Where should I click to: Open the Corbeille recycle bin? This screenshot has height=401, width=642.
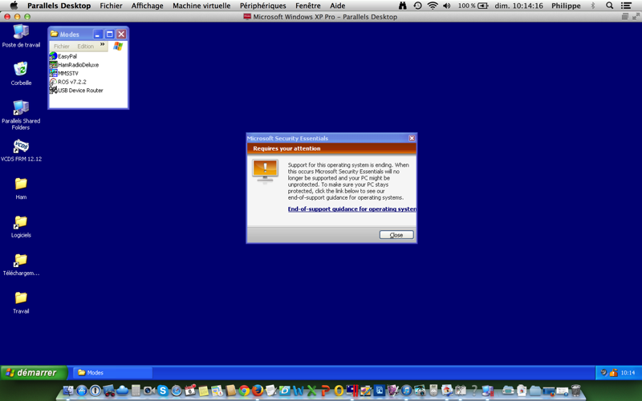21,74
